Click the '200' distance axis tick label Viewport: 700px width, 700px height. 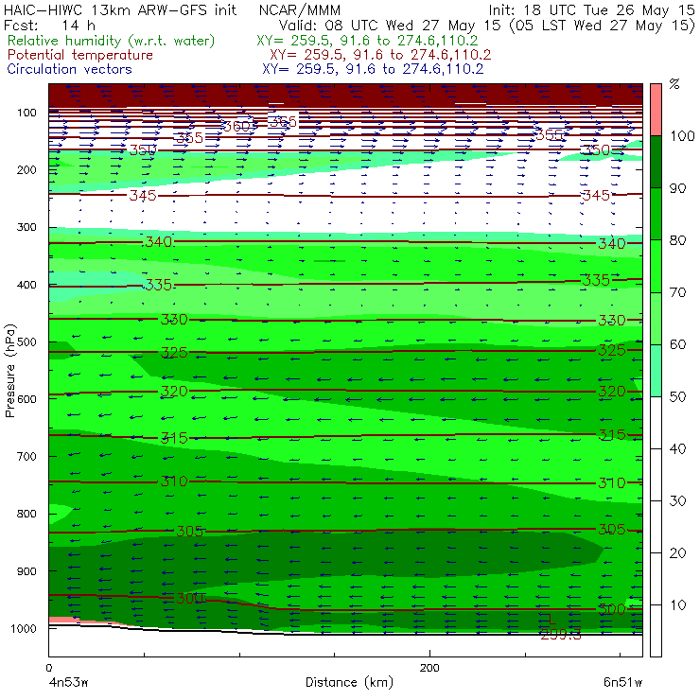429,668
